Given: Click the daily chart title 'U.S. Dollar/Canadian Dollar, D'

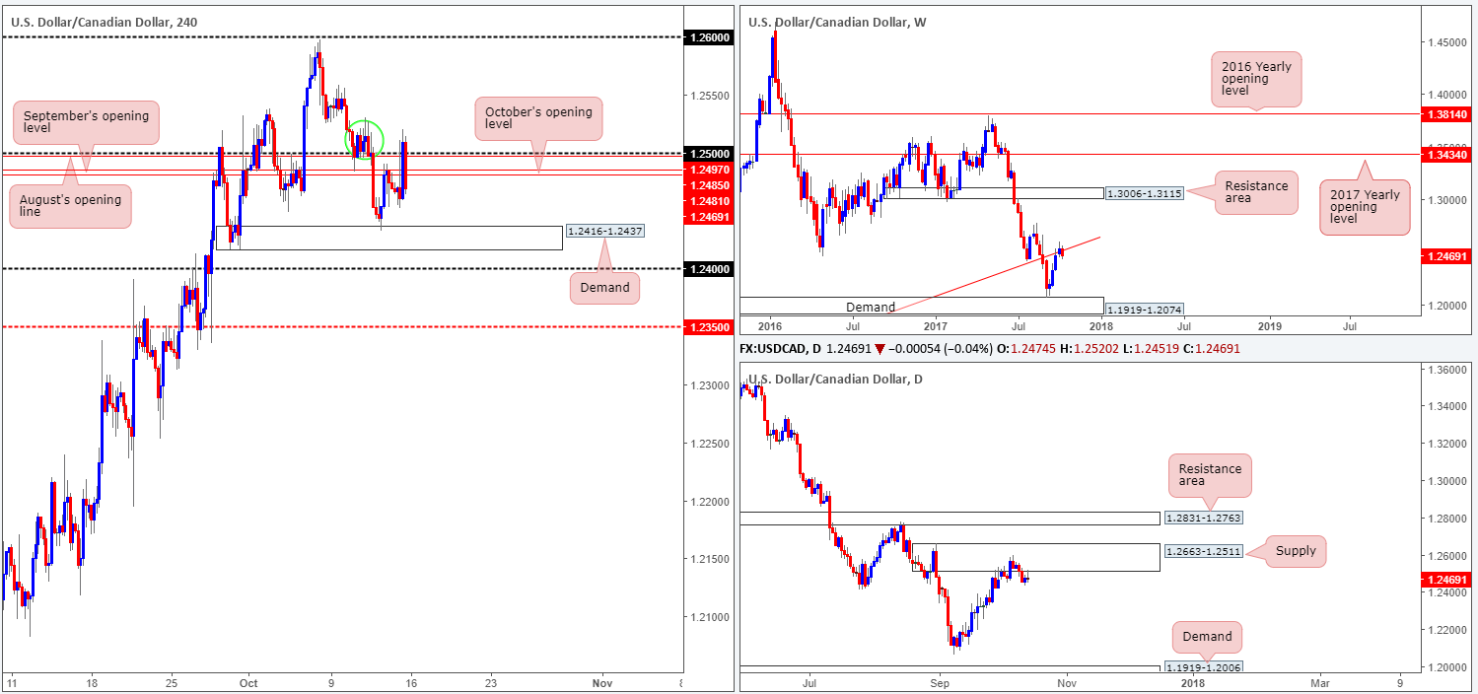Looking at the screenshot, I should coord(834,380).
